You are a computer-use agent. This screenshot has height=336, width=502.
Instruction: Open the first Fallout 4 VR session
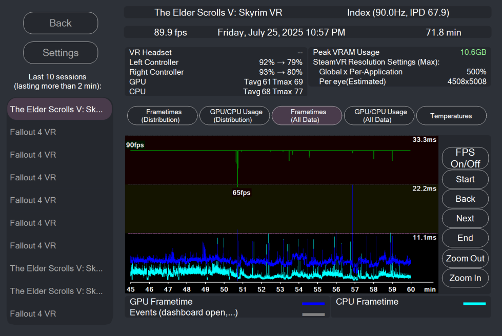59,132
